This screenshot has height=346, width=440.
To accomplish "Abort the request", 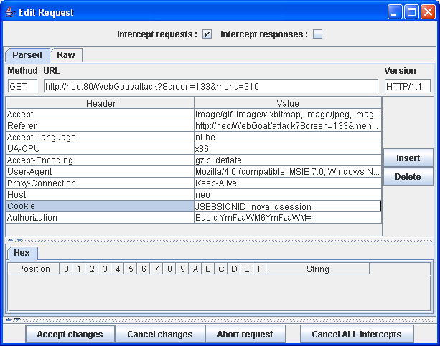I will coord(245,334).
